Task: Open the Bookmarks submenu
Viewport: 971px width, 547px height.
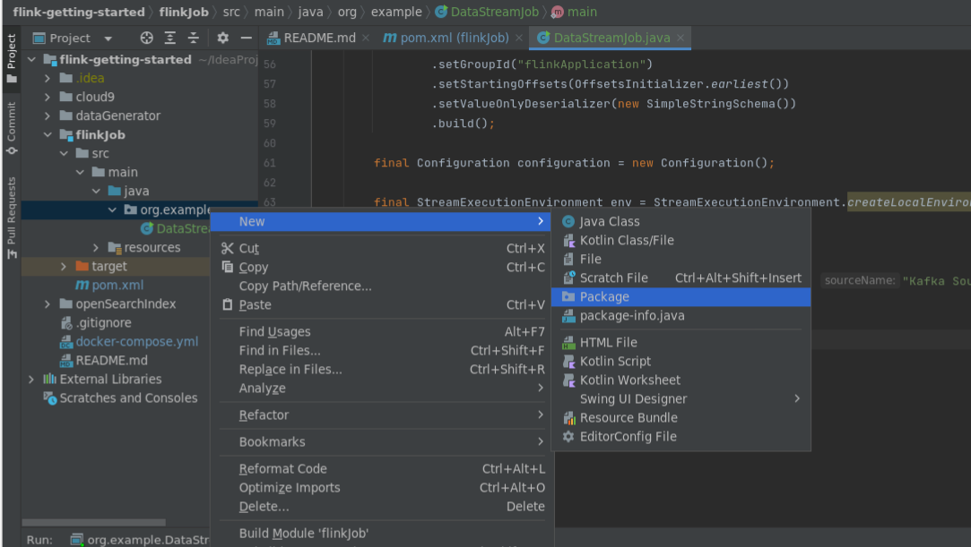Action: (381, 442)
